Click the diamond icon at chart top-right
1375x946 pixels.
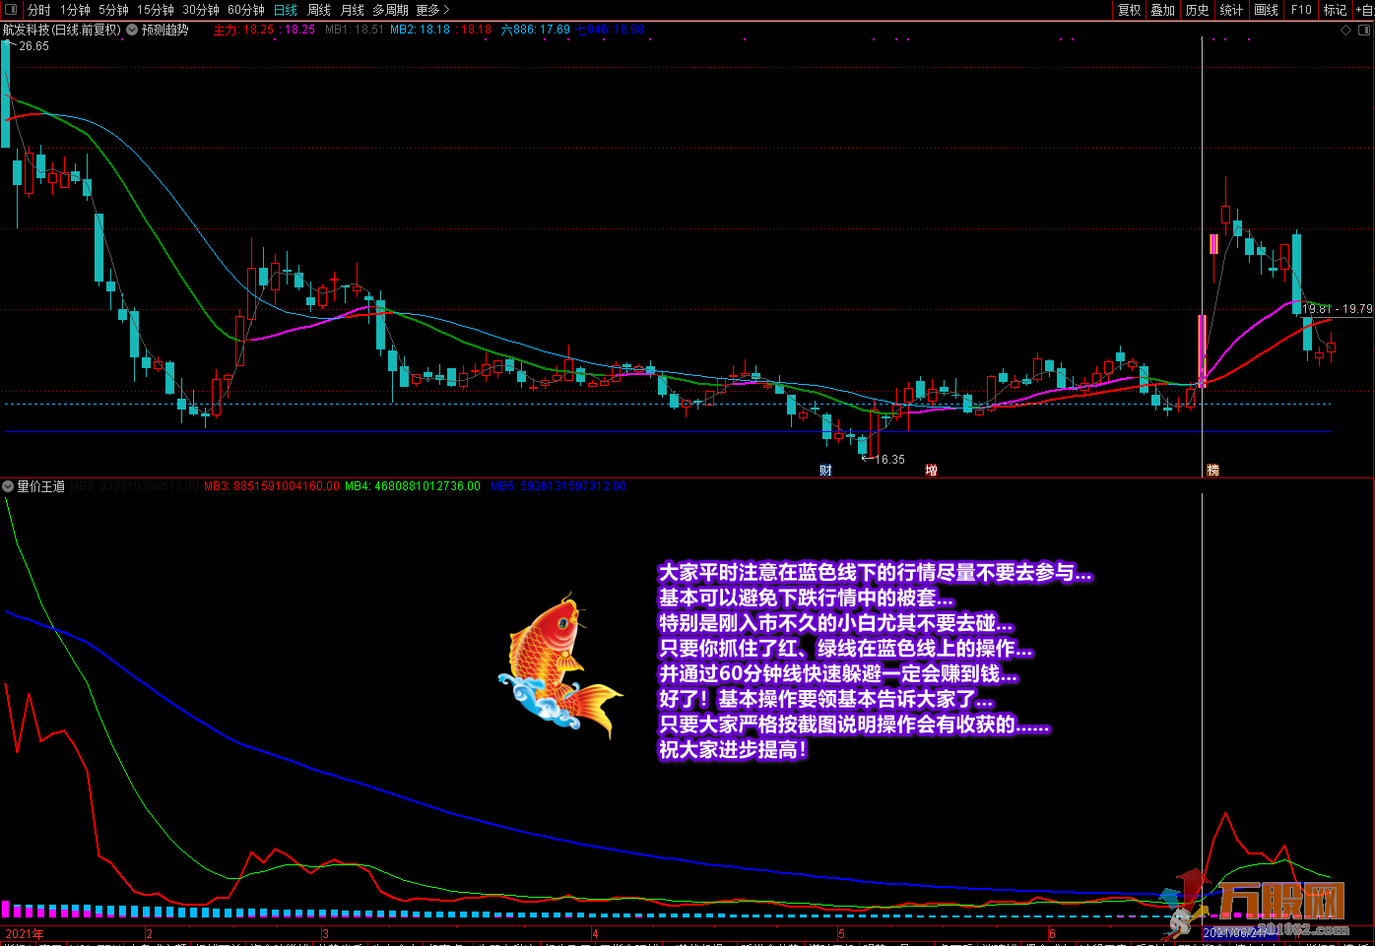pos(1346,31)
